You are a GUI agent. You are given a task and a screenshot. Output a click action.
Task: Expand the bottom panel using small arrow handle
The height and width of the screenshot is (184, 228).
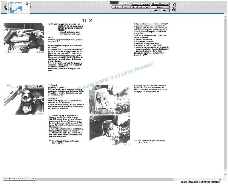tap(114, 145)
